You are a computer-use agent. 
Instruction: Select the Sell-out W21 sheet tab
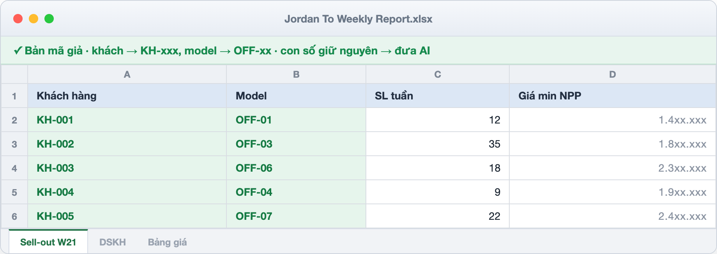tap(48, 242)
